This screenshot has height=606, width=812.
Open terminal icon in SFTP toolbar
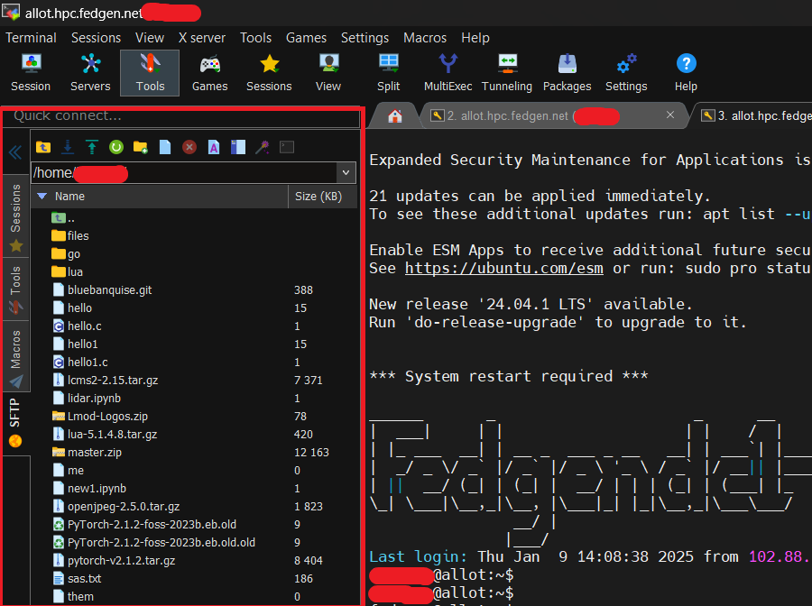click(x=287, y=147)
